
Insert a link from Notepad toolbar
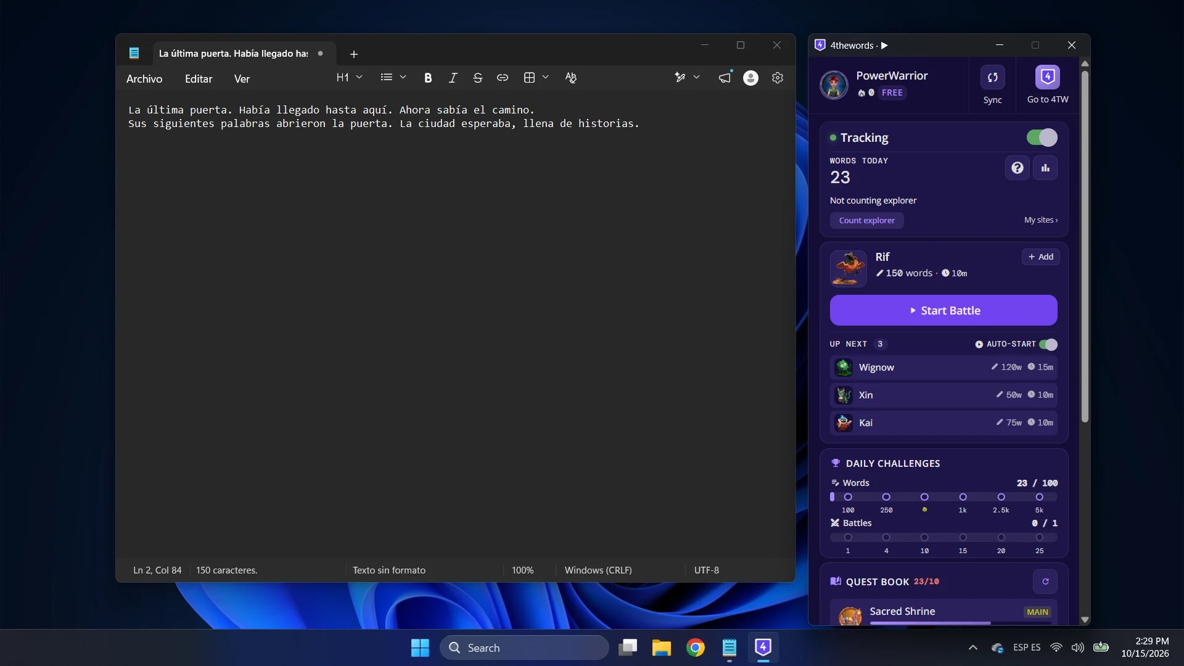coord(503,78)
